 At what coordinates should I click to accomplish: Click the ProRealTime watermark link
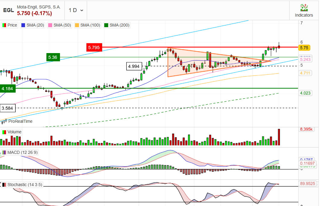pyautogui.click(x=20, y=121)
